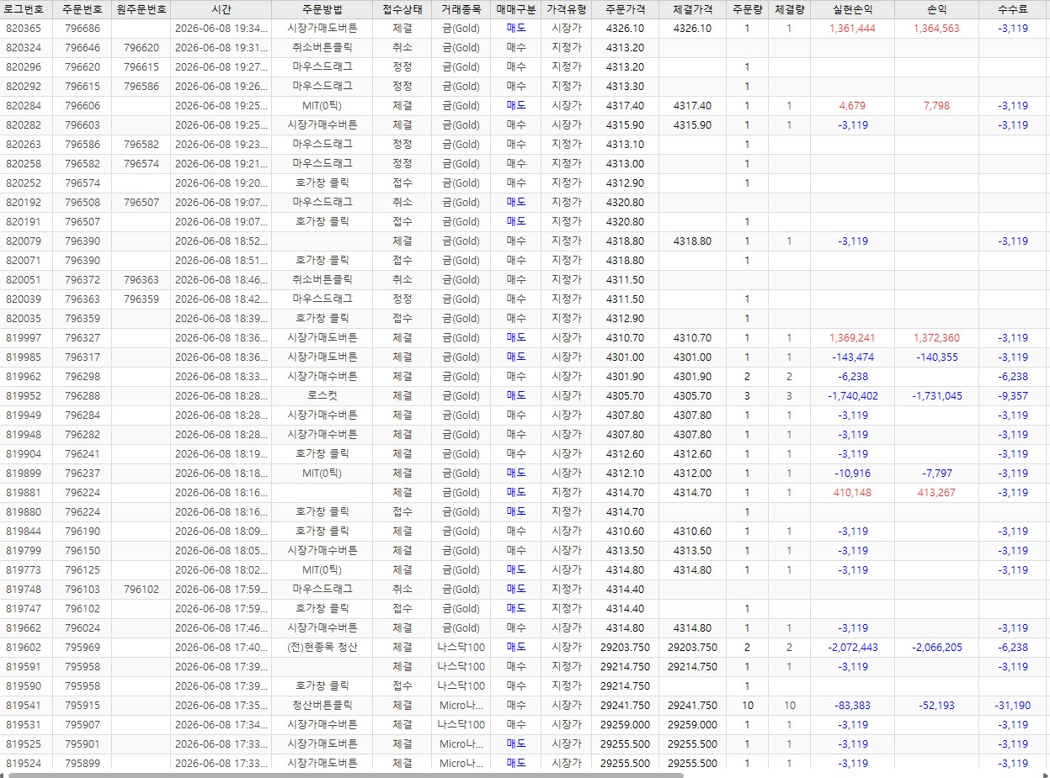The width and height of the screenshot is (1050, 778).
Task: Select original order number 796102 cell
Action: (x=141, y=589)
